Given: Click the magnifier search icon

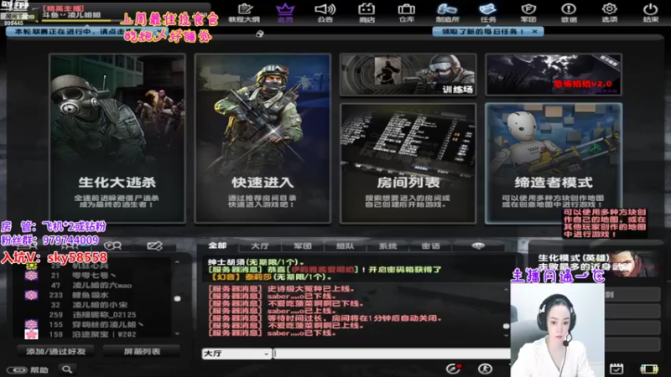Looking at the screenshot, I should (x=67, y=369).
